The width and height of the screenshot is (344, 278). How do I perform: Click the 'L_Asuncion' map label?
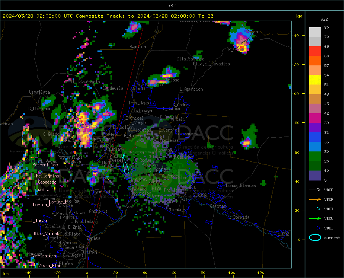point(191,89)
